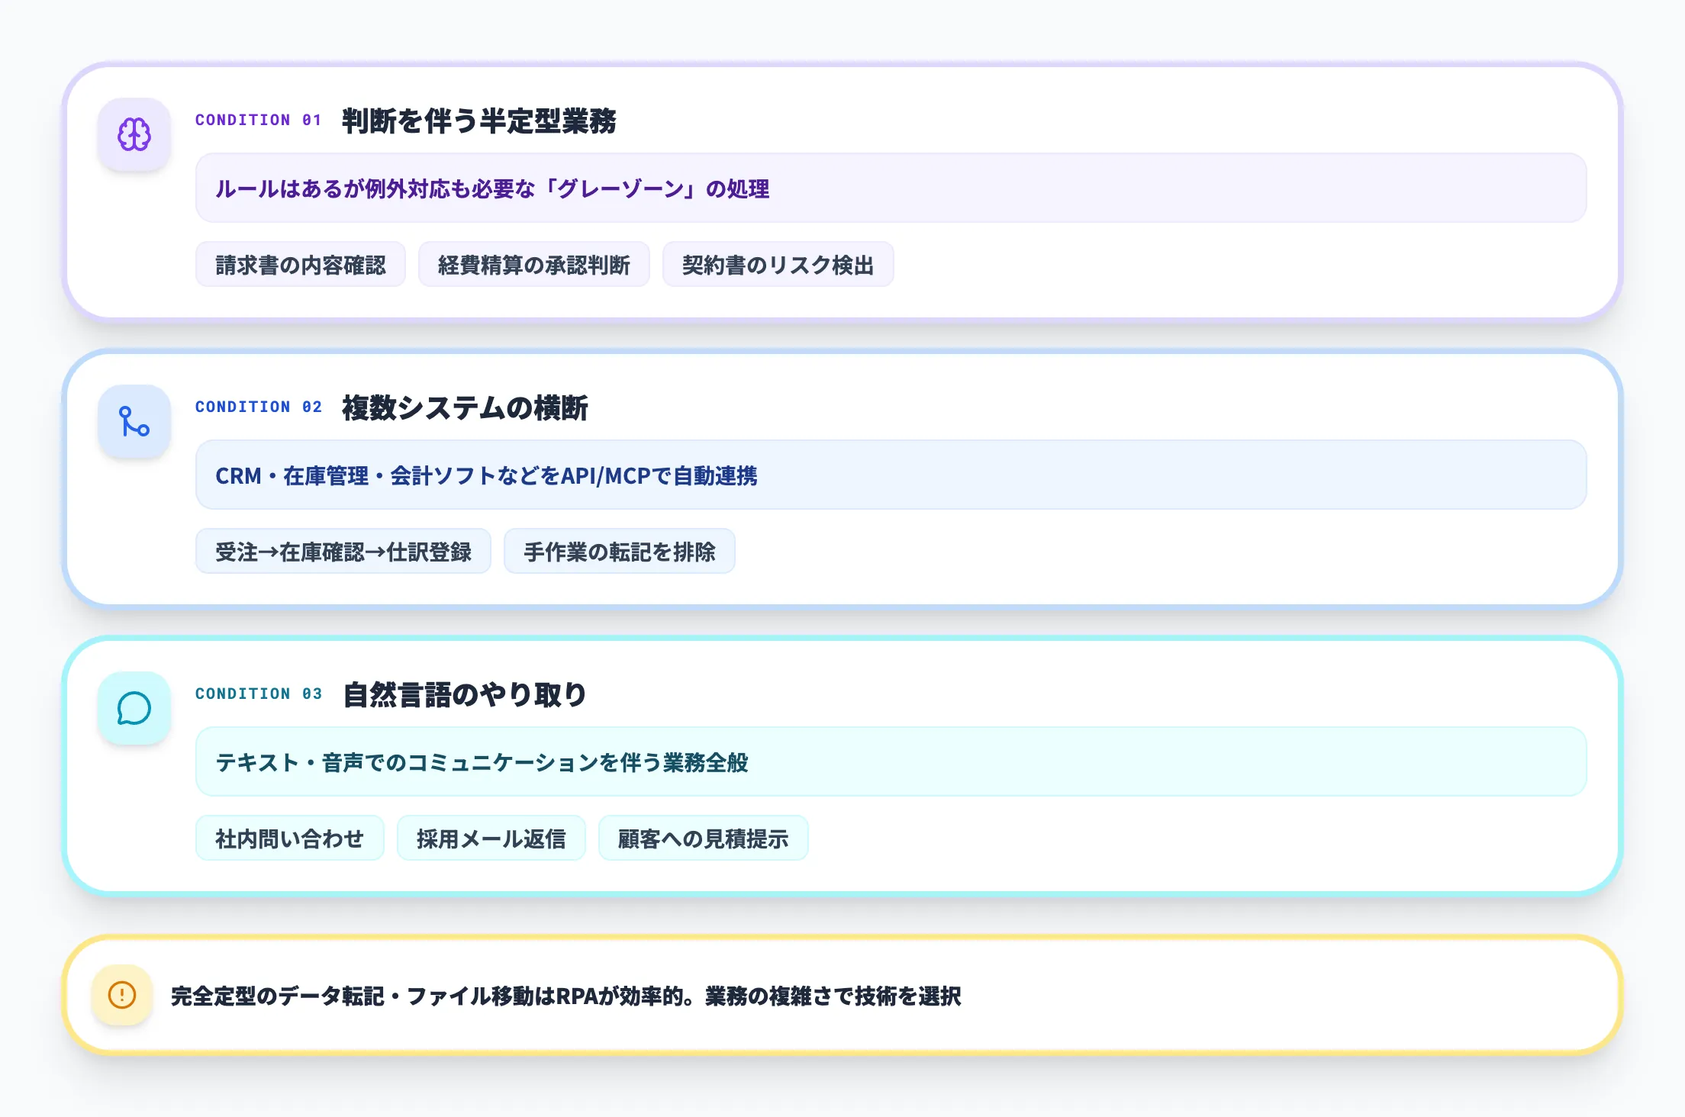Select the 請求書の内容確認 tag

click(x=300, y=264)
